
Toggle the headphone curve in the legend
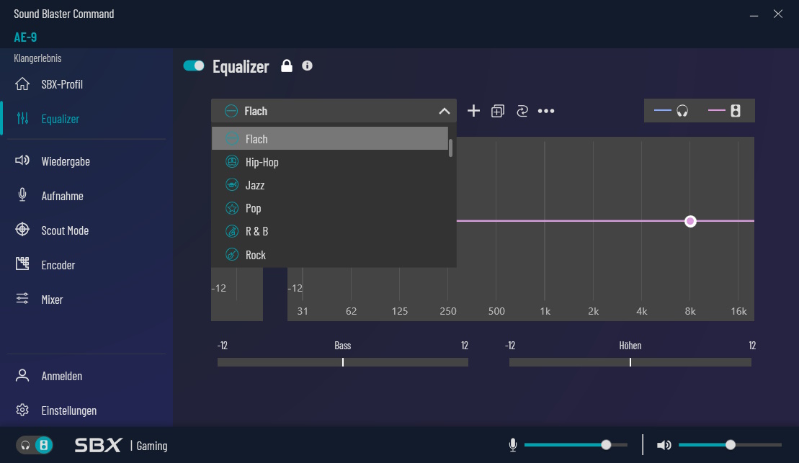[x=669, y=110]
